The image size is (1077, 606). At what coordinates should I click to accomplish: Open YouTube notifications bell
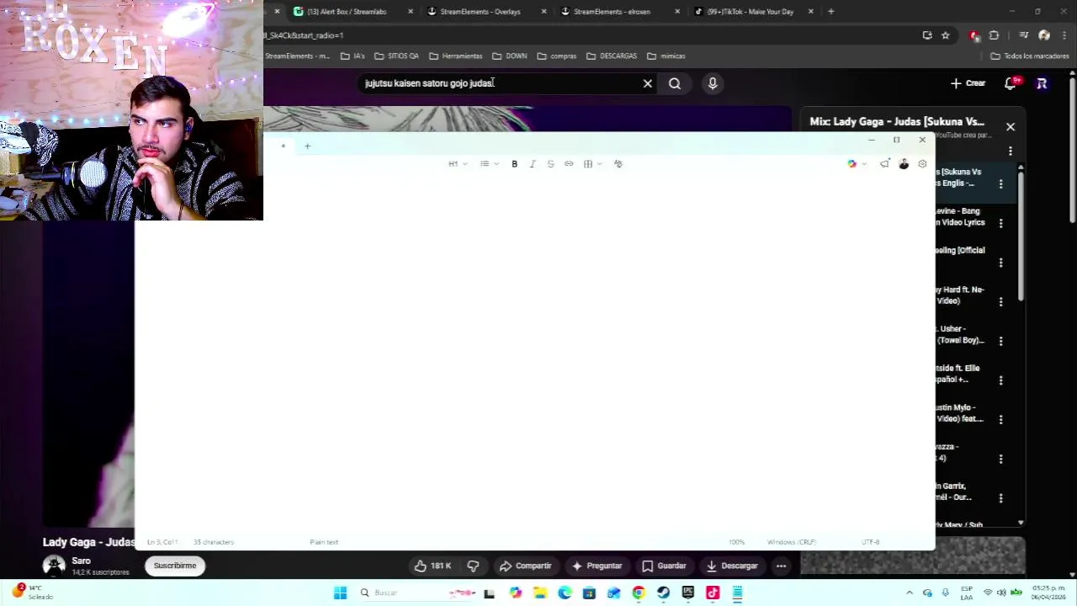pyautogui.click(x=1011, y=83)
